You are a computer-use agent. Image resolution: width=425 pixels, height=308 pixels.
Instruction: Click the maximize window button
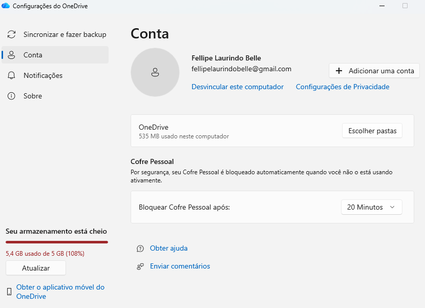[x=405, y=6]
